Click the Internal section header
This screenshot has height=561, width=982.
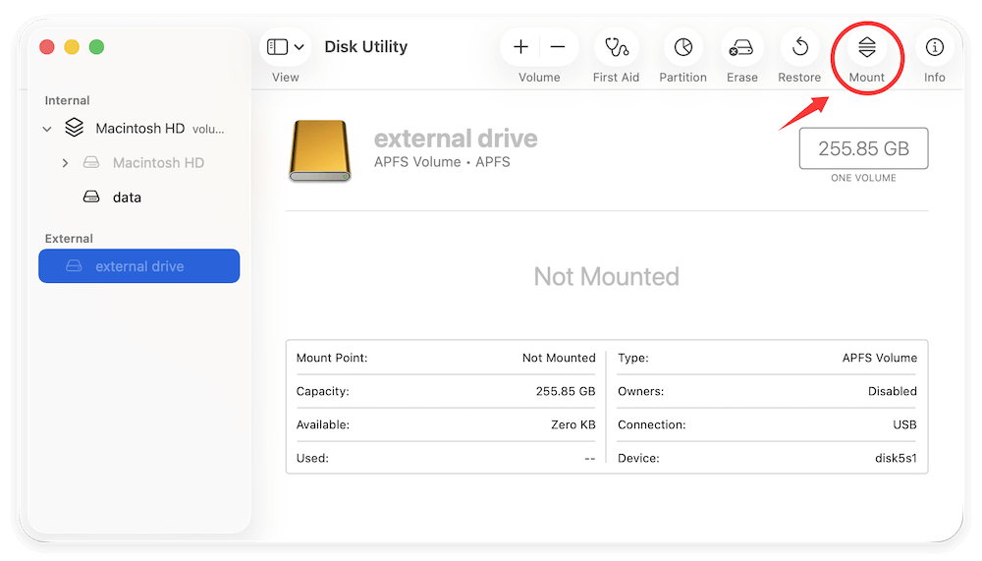(67, 100)
